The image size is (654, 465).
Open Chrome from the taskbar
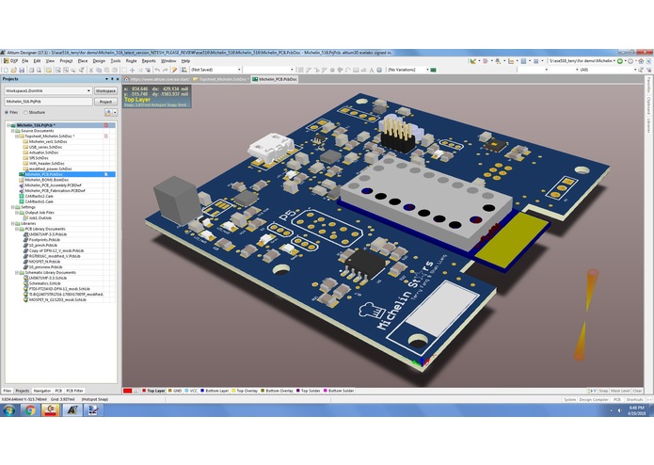click(29, 410)
